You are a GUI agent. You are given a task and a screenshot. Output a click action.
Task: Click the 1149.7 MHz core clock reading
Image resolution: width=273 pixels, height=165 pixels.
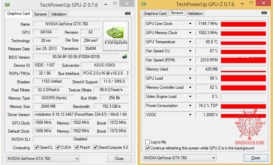pyautogui.click(x=207, y=24)
